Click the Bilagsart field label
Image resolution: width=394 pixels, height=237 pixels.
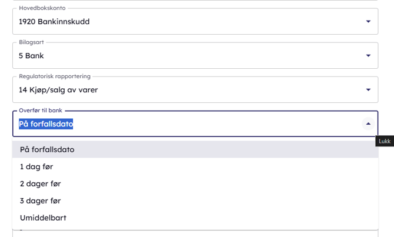point(31,42)
